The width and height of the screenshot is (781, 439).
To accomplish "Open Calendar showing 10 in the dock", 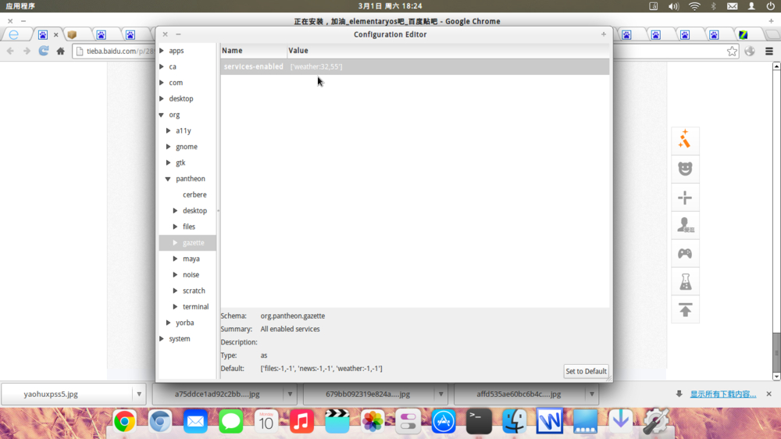I will [x=266, y=422].
